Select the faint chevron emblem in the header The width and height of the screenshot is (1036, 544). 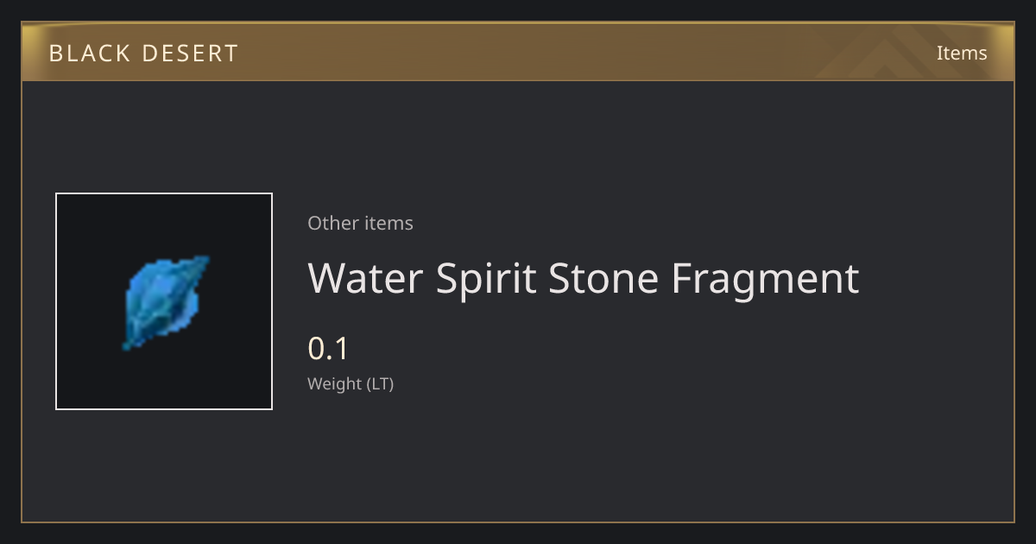pos(898,52)
